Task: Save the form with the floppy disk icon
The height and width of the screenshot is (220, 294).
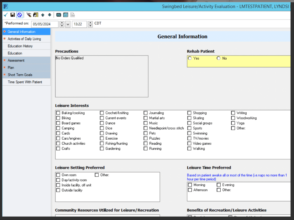Action: [x=13, y=15]
